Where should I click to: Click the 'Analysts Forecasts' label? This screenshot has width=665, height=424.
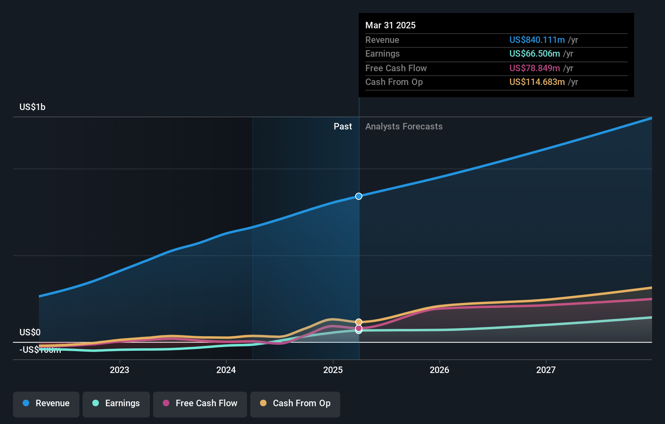[404, 126]
